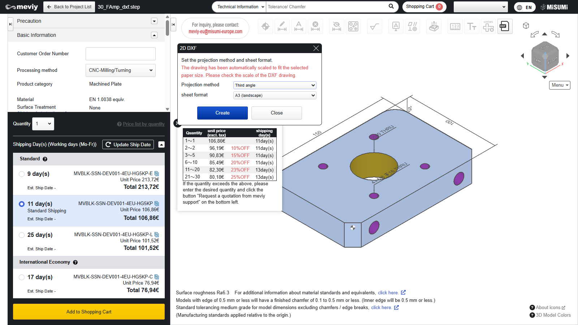Screen dimensions: 578x325
Task: Open the sheet format dropdown
Action: point(275,95)
